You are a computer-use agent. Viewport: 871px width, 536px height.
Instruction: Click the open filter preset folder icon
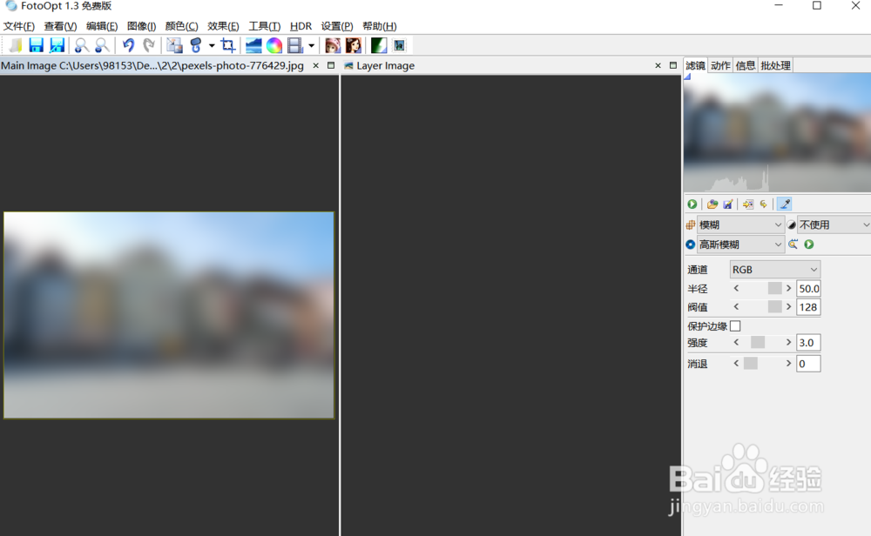click(712, 204)
